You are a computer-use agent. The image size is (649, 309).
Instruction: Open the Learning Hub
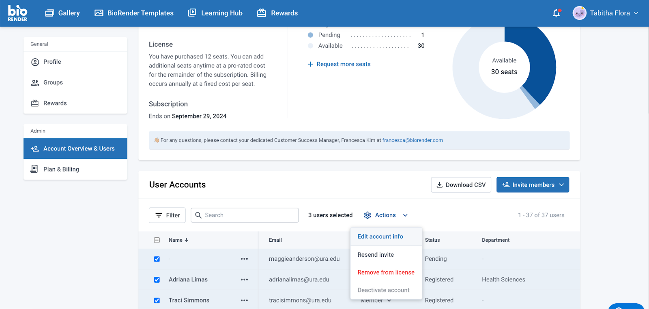pyautogui.click(x=215, y=13)
